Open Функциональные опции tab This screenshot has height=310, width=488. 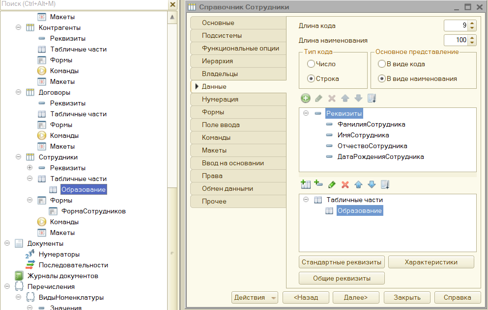coord(238,49)
